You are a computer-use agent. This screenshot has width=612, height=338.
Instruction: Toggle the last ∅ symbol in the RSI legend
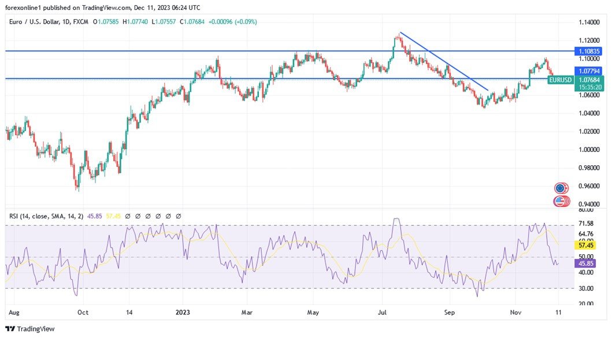[x=179, y=215]
